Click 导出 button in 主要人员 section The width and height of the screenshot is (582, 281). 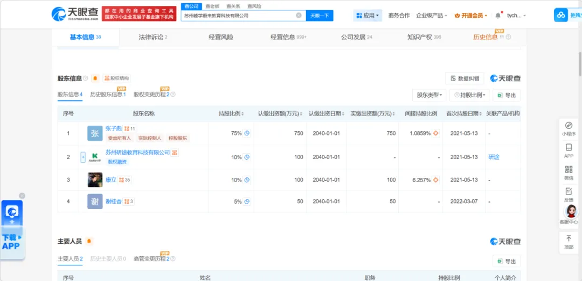(x=507, y=261)
